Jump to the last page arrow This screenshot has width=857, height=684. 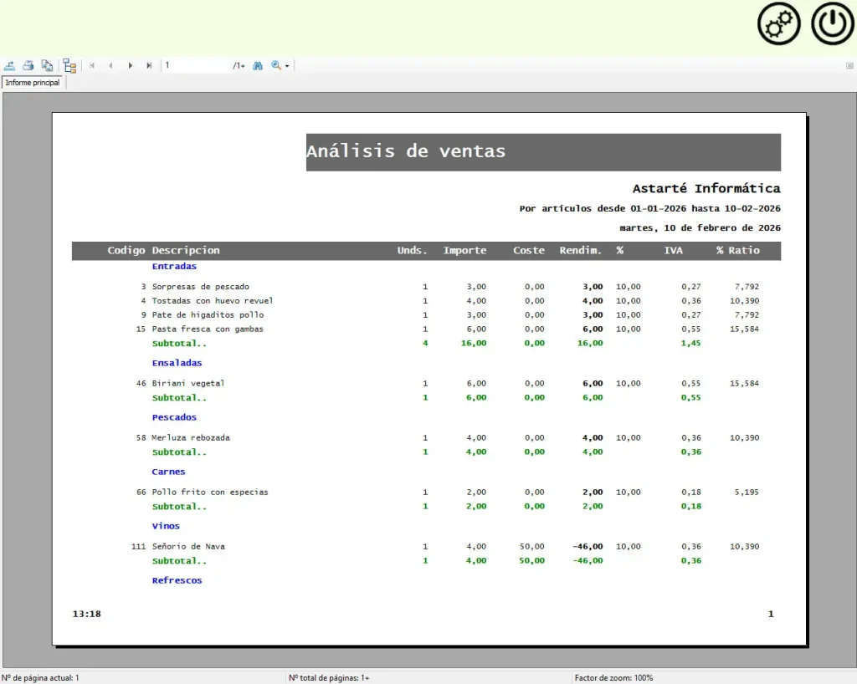(149, 65)
